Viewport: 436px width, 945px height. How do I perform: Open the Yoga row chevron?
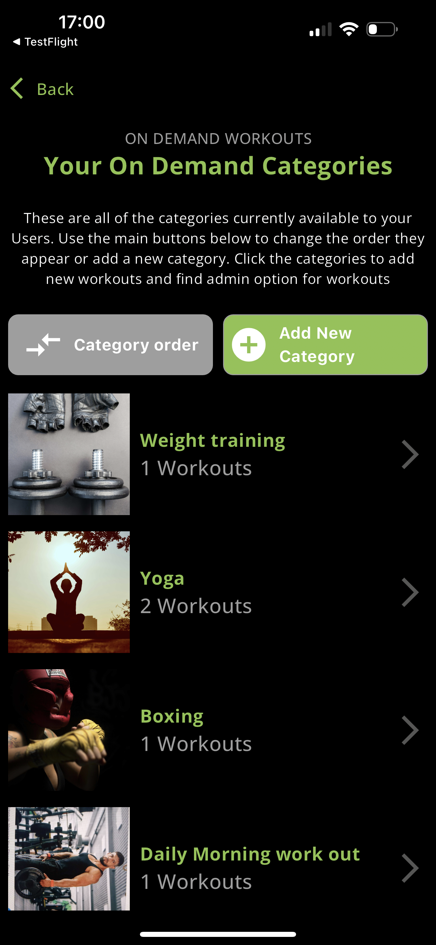pyautogui.click(x=410, y=592)
